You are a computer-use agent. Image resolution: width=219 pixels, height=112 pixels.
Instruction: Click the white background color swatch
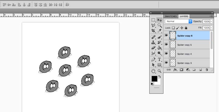pos(159,83)
